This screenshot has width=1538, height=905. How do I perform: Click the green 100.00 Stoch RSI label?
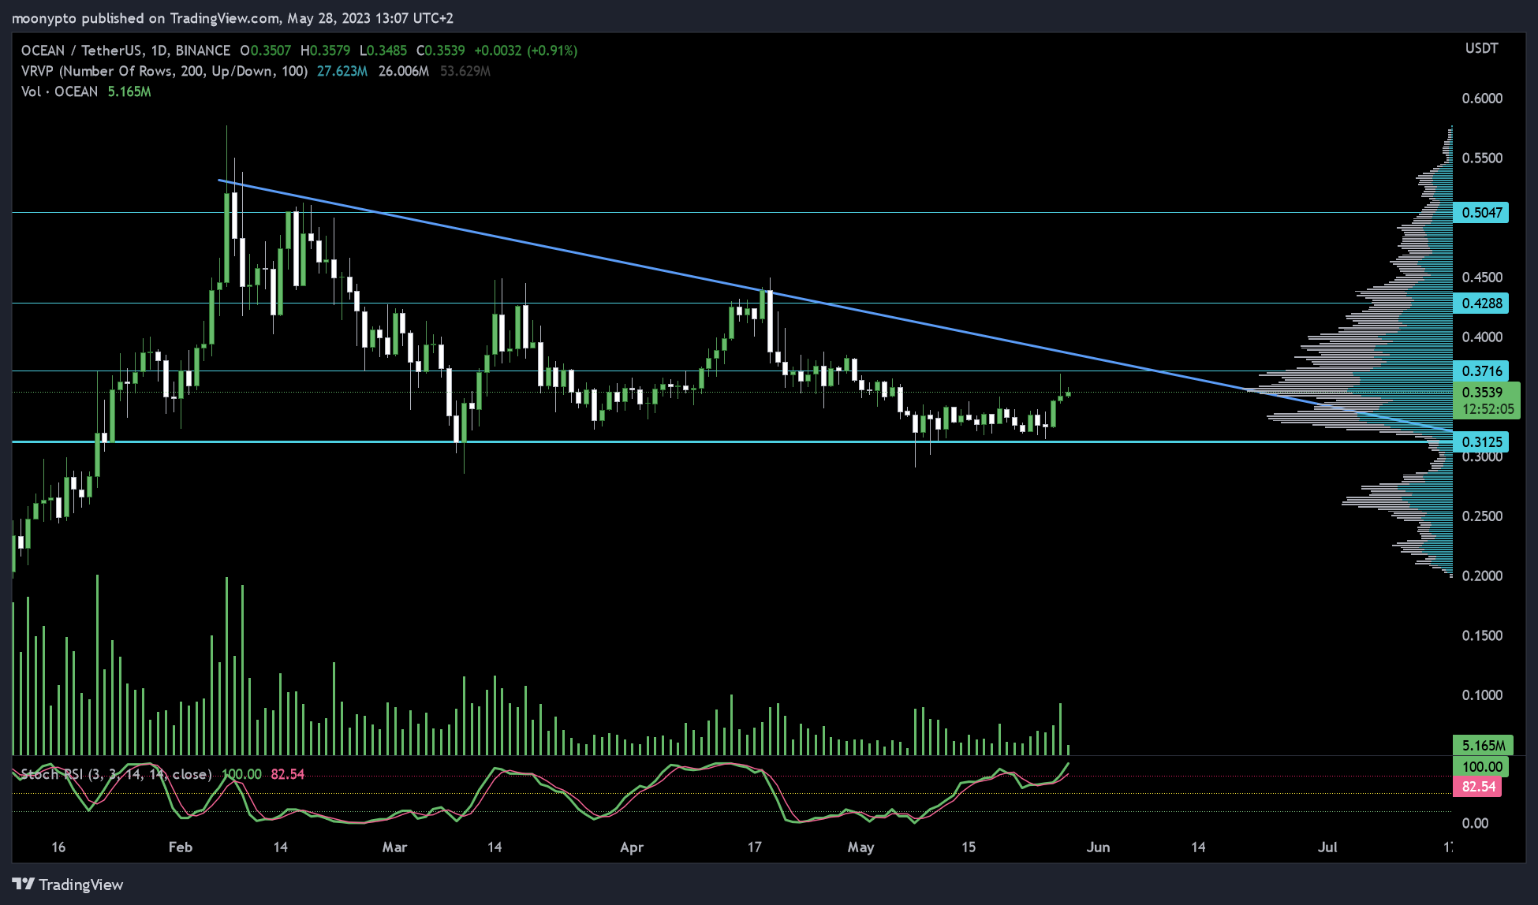1481,767
